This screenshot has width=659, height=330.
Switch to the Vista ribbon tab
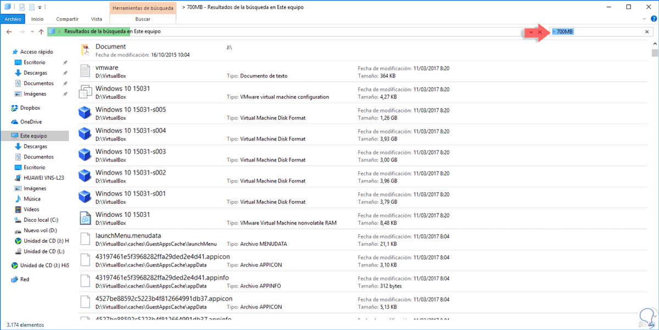pyautogui.click(x=97, y=19)
